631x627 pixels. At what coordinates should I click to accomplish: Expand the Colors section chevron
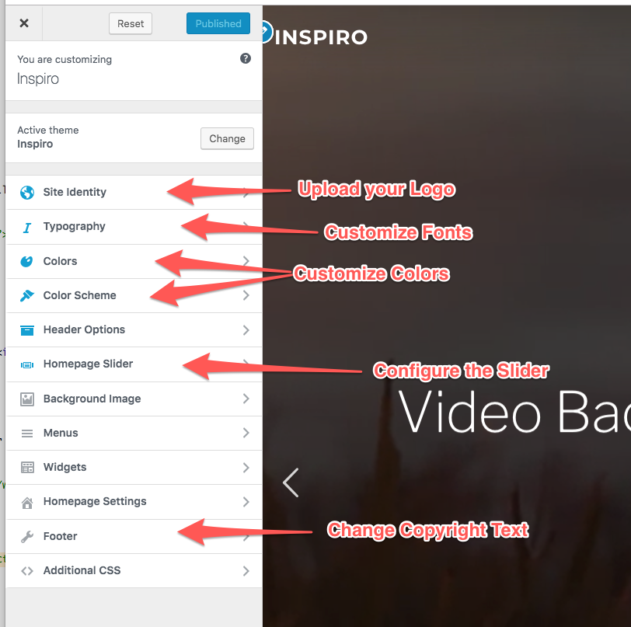click(246, 261)
